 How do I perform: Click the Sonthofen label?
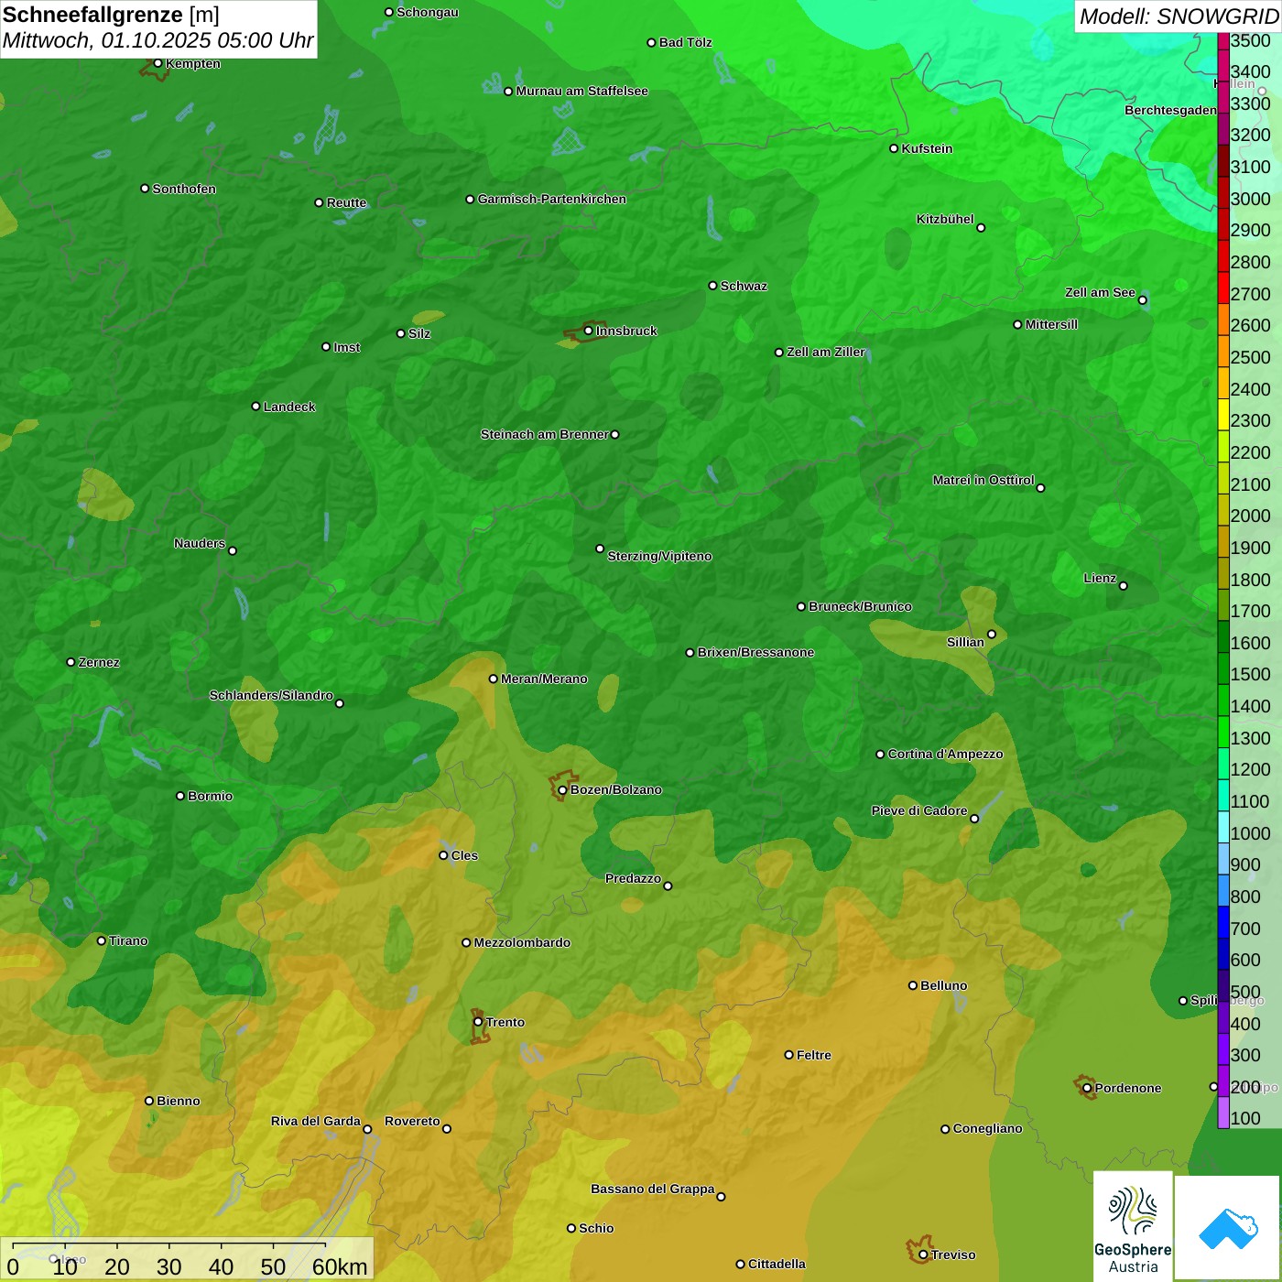(184, 189)
